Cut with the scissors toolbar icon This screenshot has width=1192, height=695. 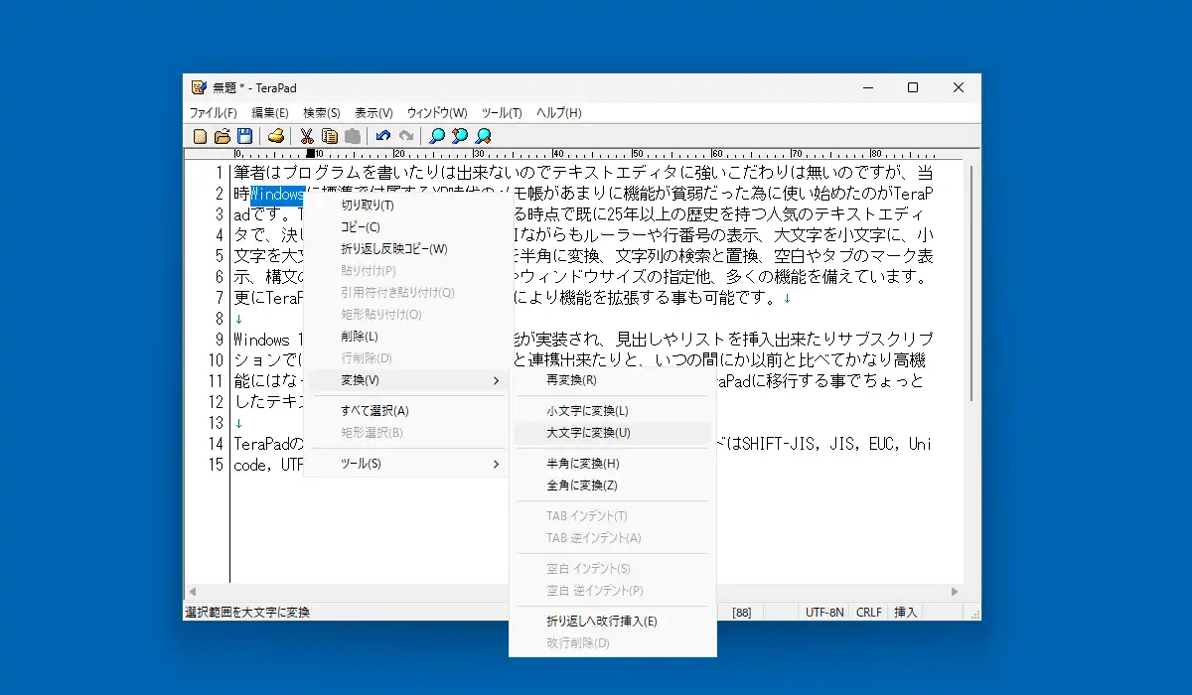tap(307, 136)
